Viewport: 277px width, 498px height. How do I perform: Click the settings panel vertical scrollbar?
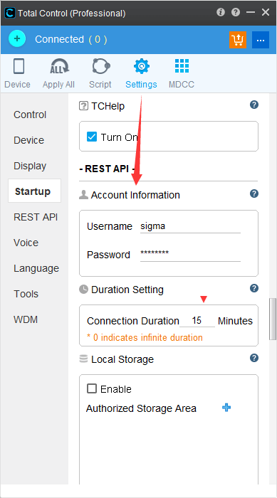(x=273, y=319)
